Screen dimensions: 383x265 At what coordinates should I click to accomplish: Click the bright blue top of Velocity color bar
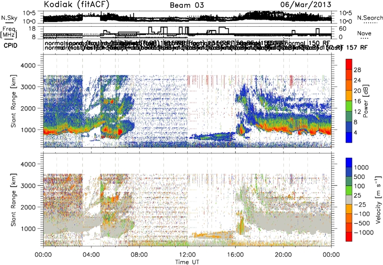click(x=349, y=163)
